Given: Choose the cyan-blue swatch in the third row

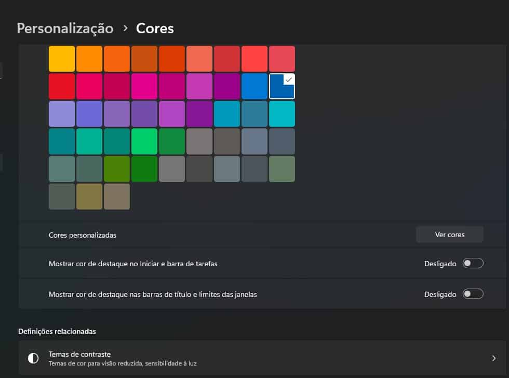Looking at the screenshot, I should (x=227, y=114).
